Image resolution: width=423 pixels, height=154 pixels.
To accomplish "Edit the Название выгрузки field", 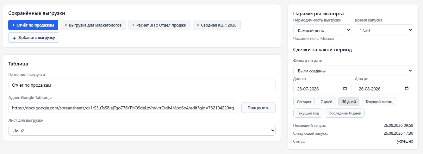I will 142,85.
